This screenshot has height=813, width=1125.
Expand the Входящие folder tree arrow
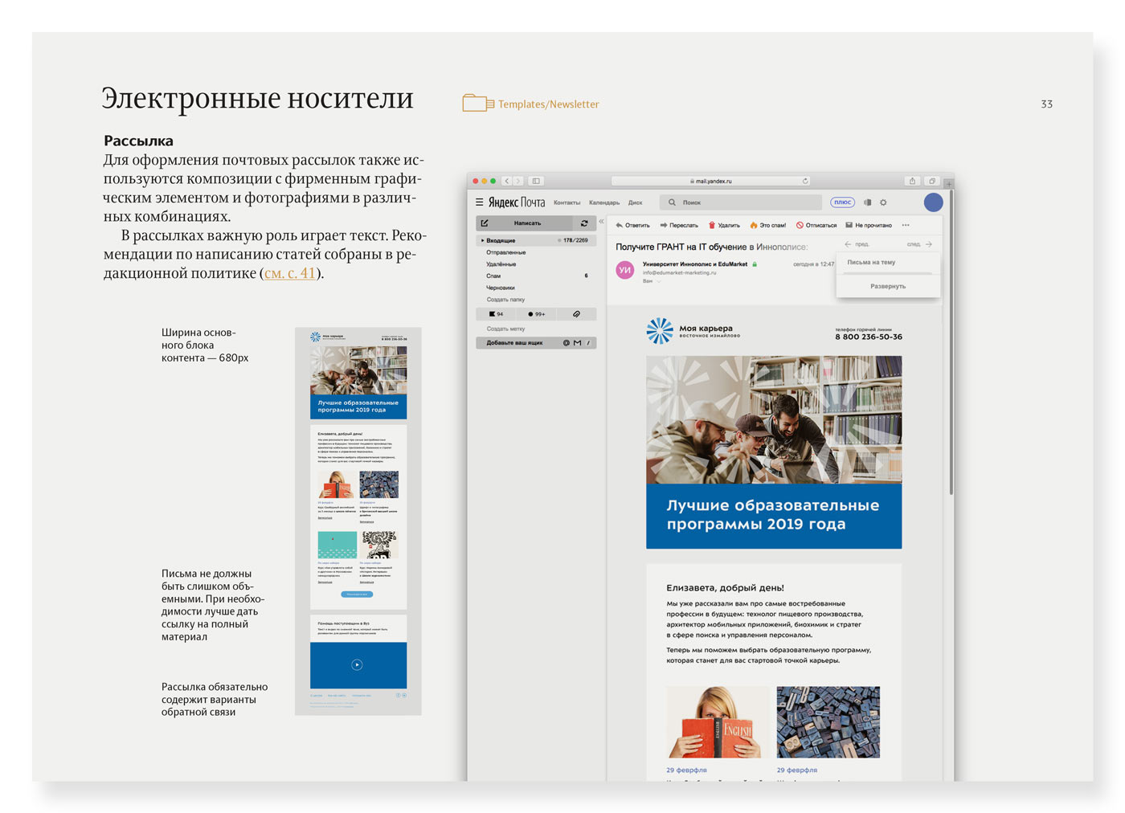click(482, 240)
